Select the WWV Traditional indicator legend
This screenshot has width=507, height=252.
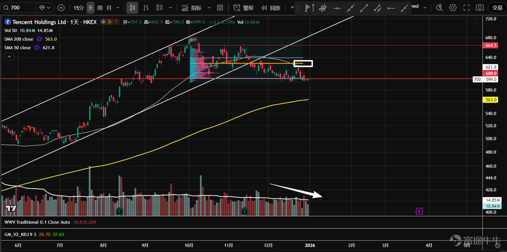click(37, 222)
